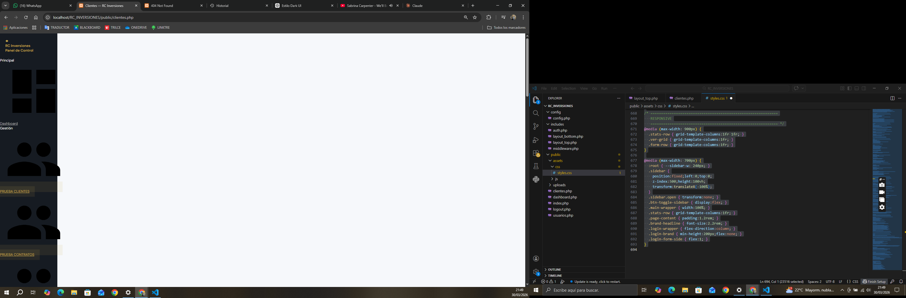Toggle the bottom panel layout button
The image size is (906, 298).
coord(857,88)
